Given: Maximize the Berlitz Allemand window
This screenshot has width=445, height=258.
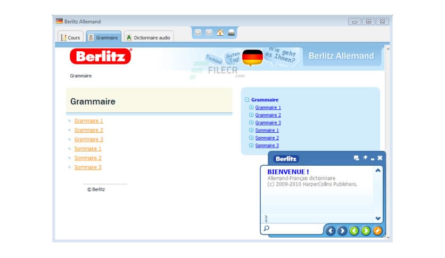Looking at the screenshot, I should 368,22.
